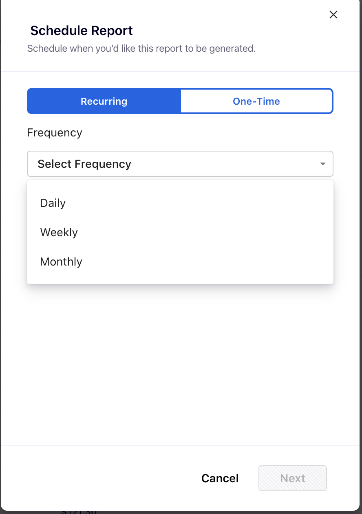362x514 pixels.
Task: Click the empty footer area left of Cancel
Action: [x=102, y=478]
